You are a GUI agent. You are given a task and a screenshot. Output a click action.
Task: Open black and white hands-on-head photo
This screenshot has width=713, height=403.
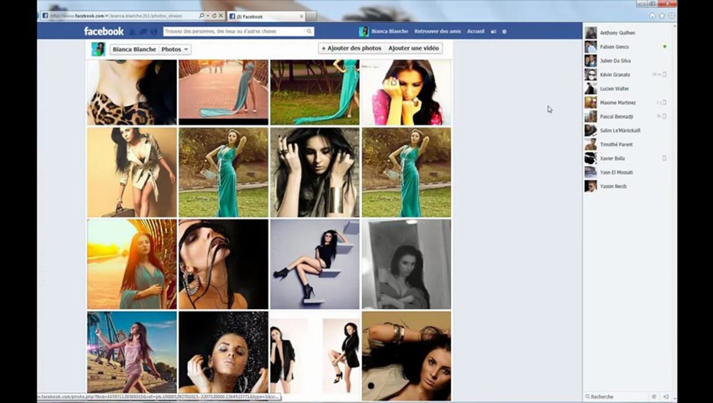tap(314, 172)
